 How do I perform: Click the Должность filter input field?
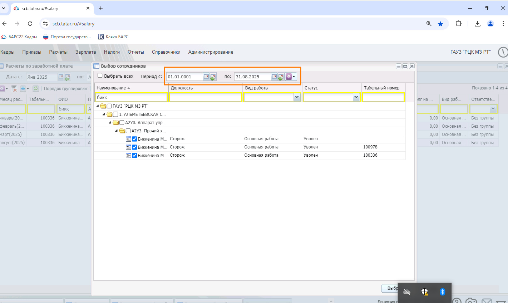(206, 97)
